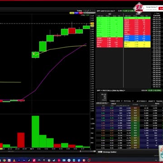The width and height of the screenshot is (163, 163).
Task: Click the Time header in time and sales
Action: (x=157, y=14)
